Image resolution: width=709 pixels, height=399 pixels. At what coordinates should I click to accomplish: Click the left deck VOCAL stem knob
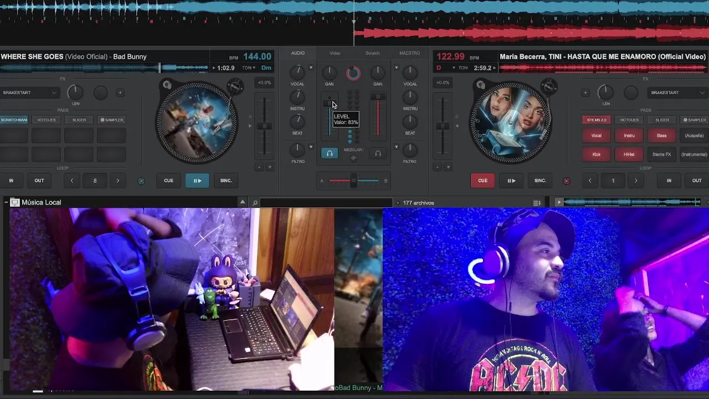297,72
